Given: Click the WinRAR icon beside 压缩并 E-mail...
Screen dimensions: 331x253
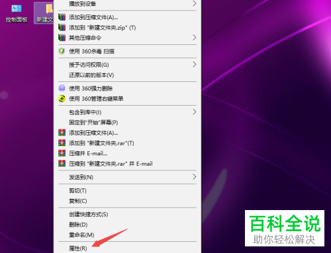Looking at the screenshot, I should point(62,153).
